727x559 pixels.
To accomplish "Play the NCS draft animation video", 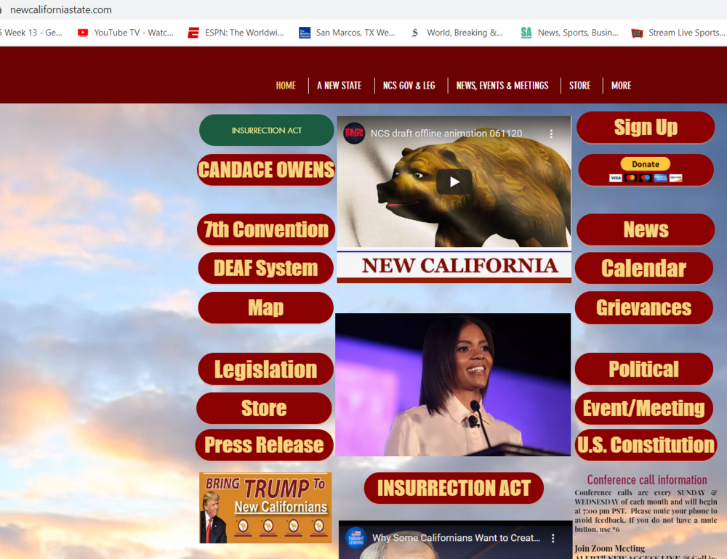I will pyautogui.click(x=454, y=181).
